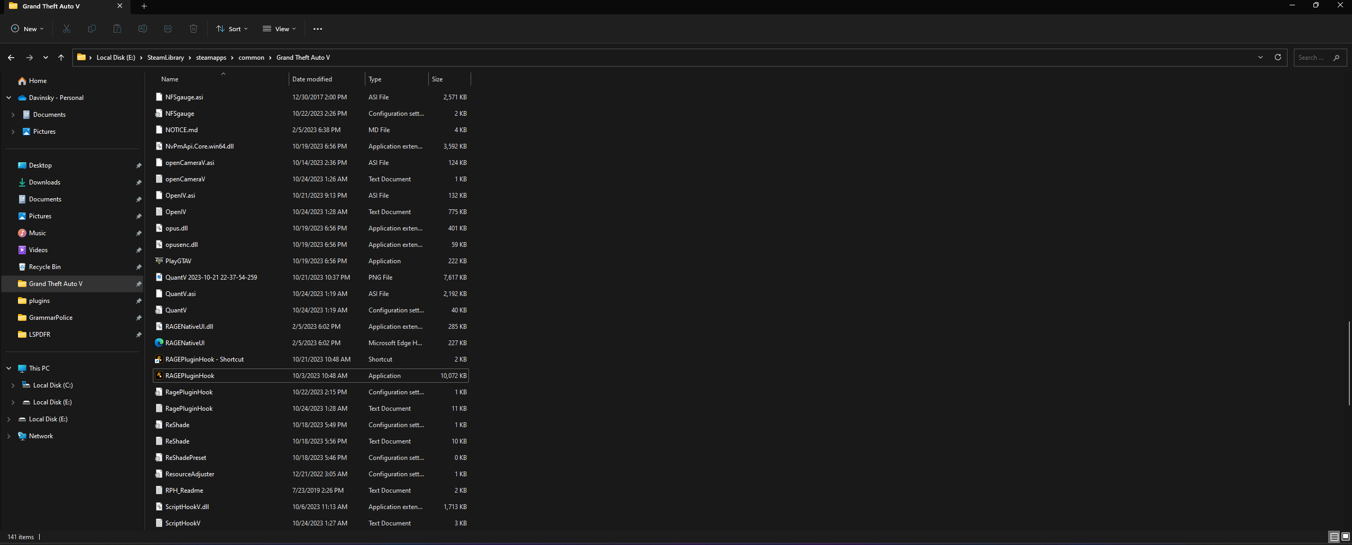Go back with the Back arrow

[x=11, y=58]
